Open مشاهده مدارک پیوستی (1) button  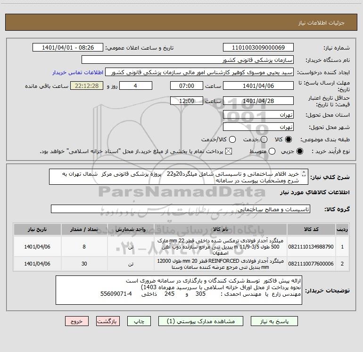tap(201, 321)
